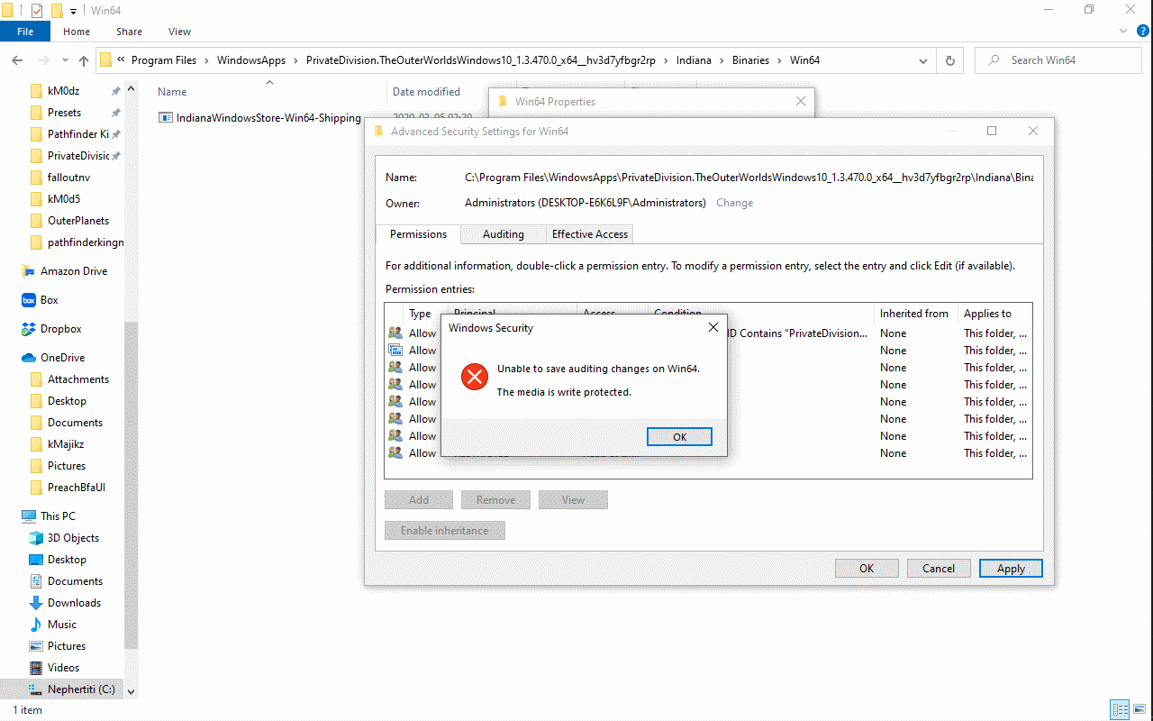
Task: Open the File menu in Explorer
Action: click(x=25, y=32)
